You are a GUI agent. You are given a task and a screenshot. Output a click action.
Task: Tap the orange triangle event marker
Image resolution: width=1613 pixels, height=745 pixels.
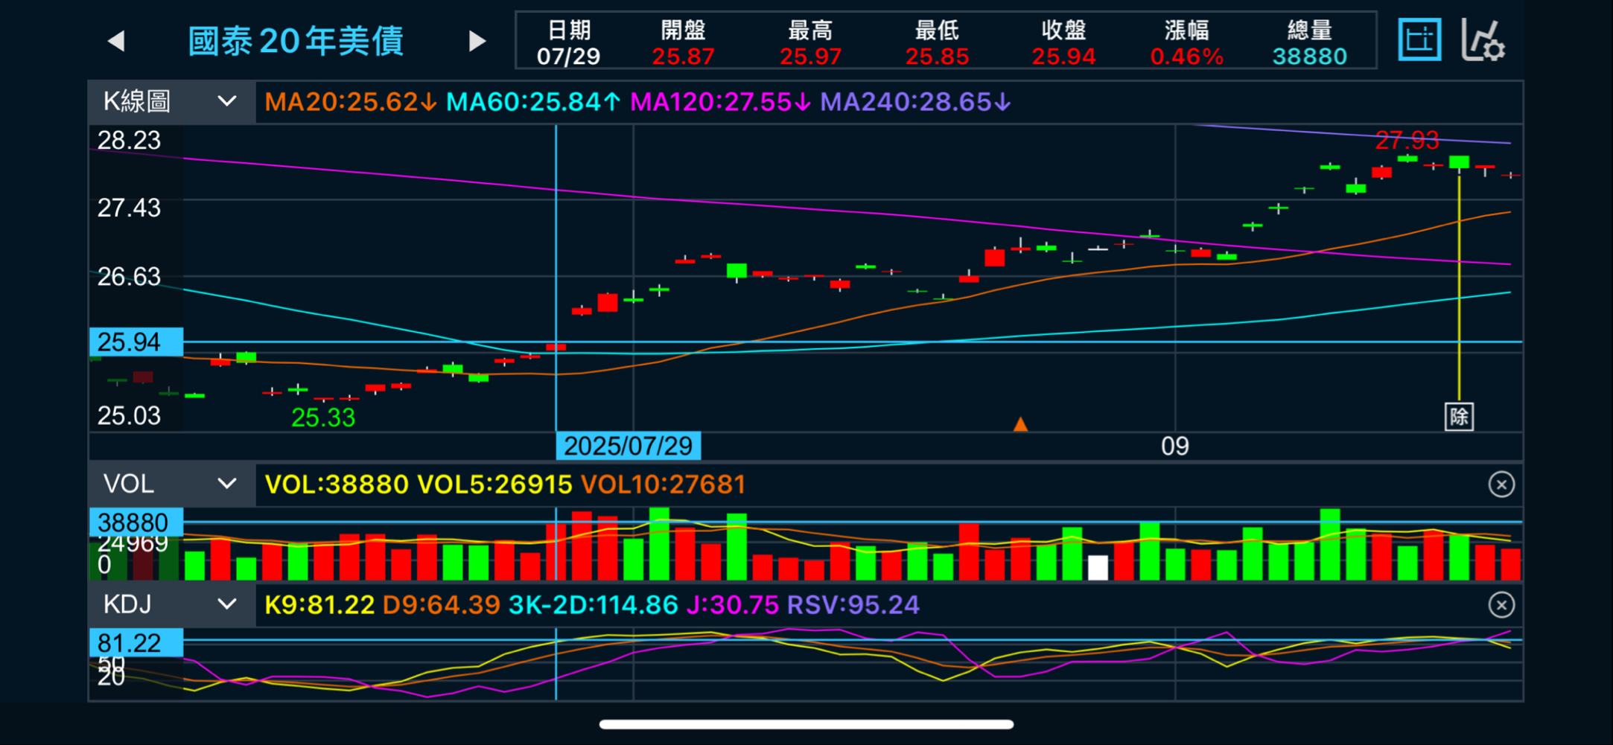pos(1020,424)
